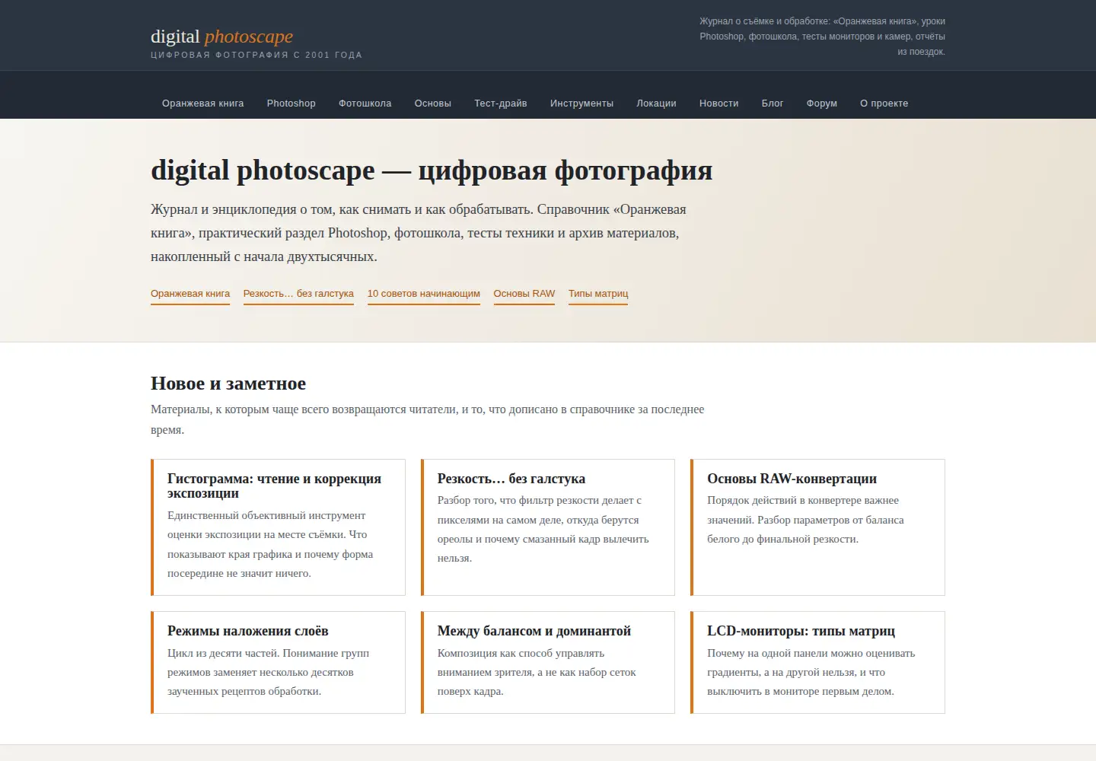Open the Photoshop navigation item

[x=292, y=103]
